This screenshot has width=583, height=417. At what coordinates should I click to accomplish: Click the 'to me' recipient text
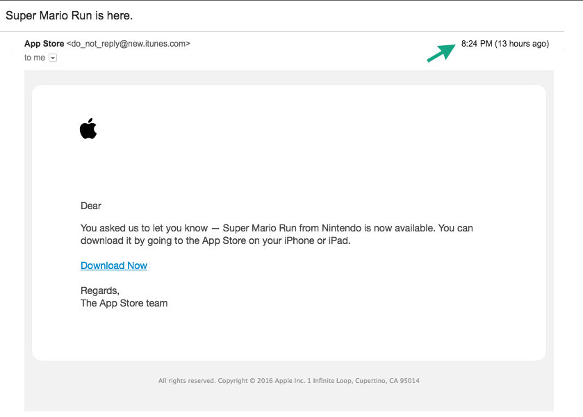point(35,58)
